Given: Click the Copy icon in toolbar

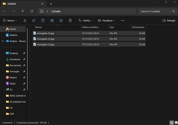Looking at the screenshot, I should pos(34,20).
